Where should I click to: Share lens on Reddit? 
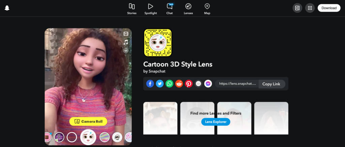click(x=179, y=84)
